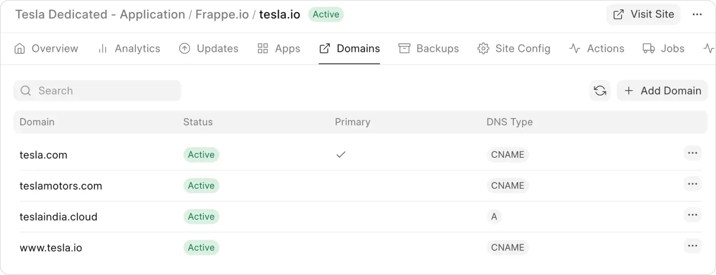
Task: Select the www.tesla.io domain name
Action: [x=51, y=248]
